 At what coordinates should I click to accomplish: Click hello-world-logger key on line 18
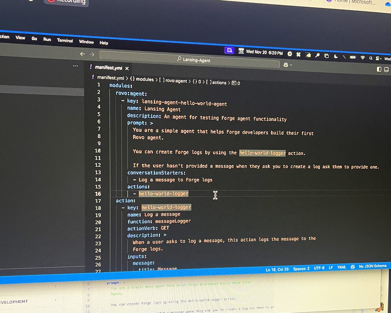[166, 207]
